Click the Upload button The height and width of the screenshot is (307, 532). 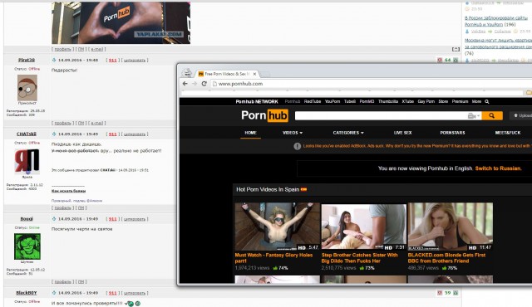[522, 116]
